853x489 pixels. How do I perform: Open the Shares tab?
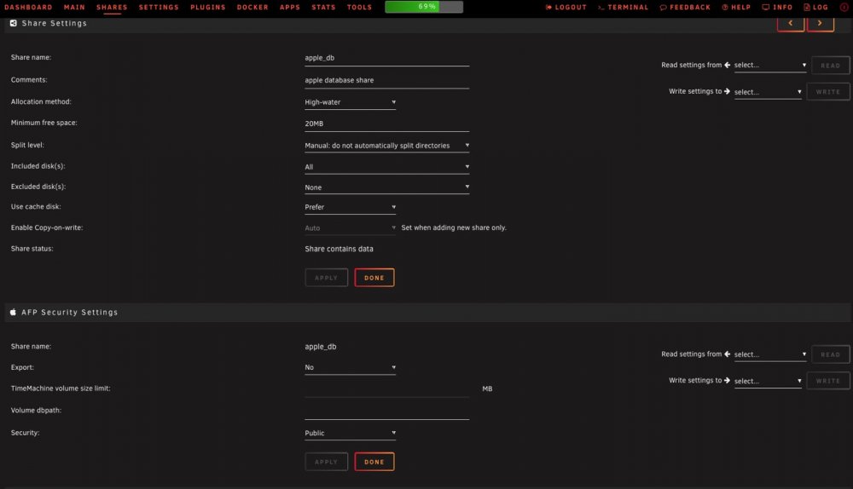tap(112, 7)
